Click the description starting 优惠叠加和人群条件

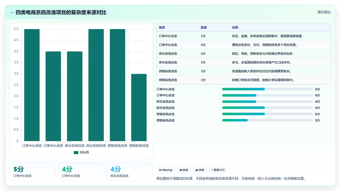click(x=261, y=71)
